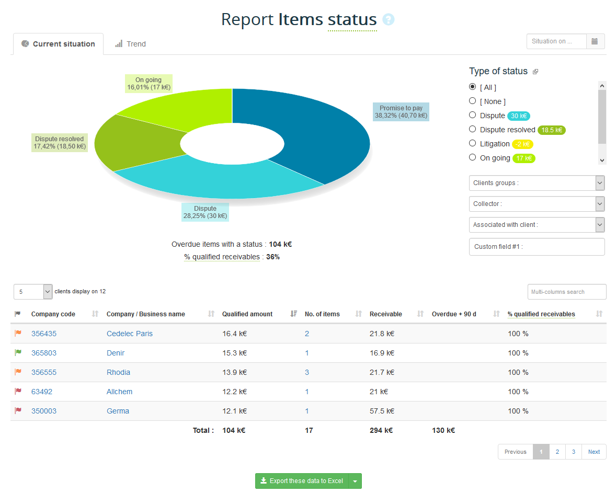Click the 2 items link for Cedelec Paris

[x=307, y=334]
